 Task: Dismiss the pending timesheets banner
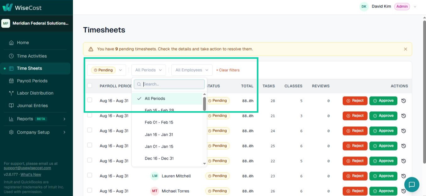coord(406,49)
